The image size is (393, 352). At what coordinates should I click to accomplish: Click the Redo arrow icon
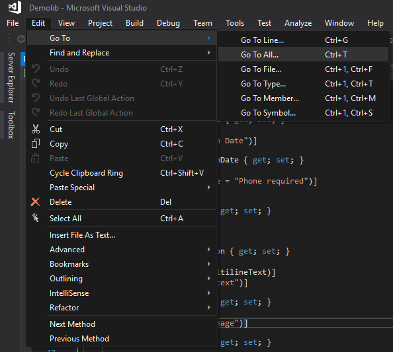36,83
